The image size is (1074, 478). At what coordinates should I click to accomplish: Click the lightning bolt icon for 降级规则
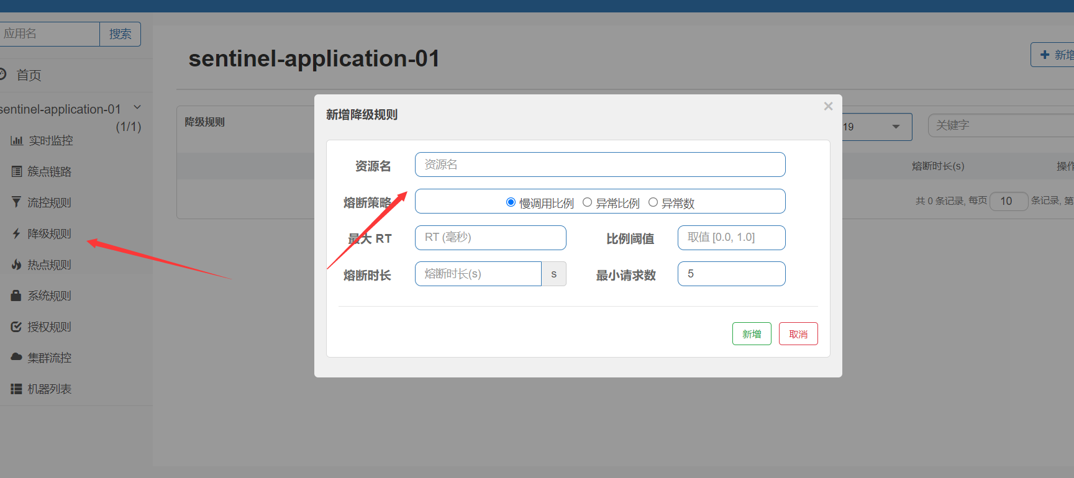tap(17, 233)
